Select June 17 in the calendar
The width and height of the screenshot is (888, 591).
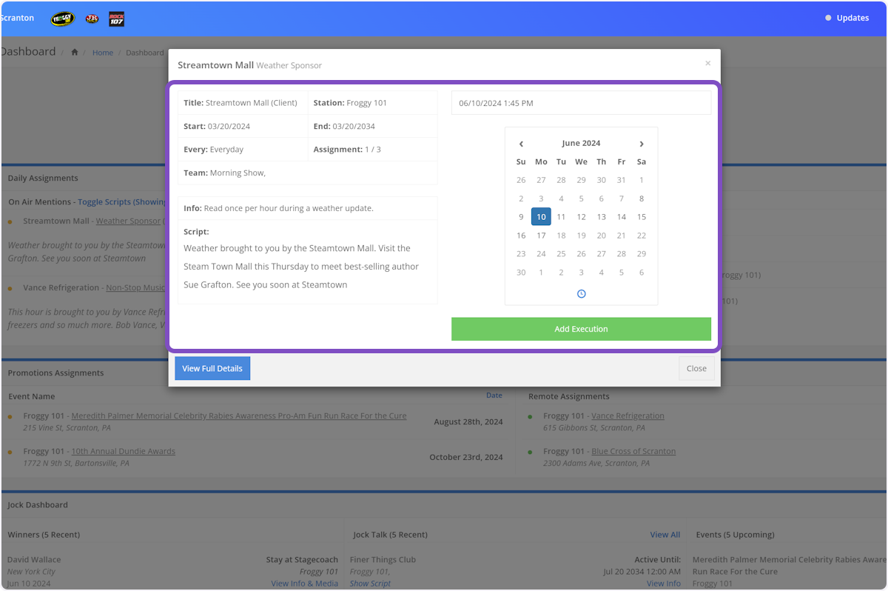(541, 236)
